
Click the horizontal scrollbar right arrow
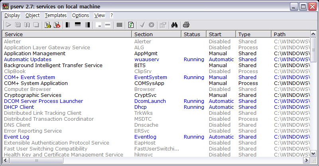306,161
